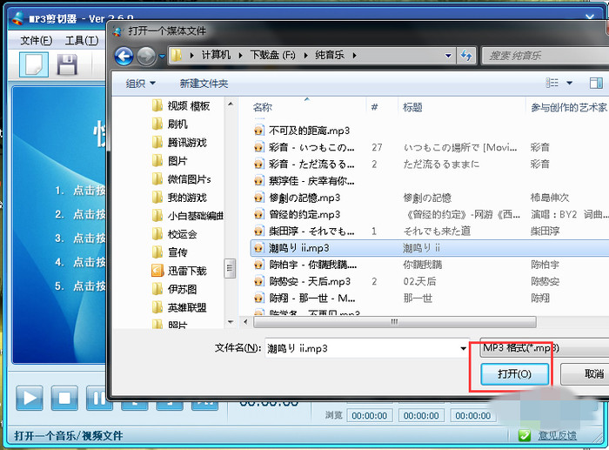Select file 陈势安 - 天后.mp3

(x=302, y=281)
